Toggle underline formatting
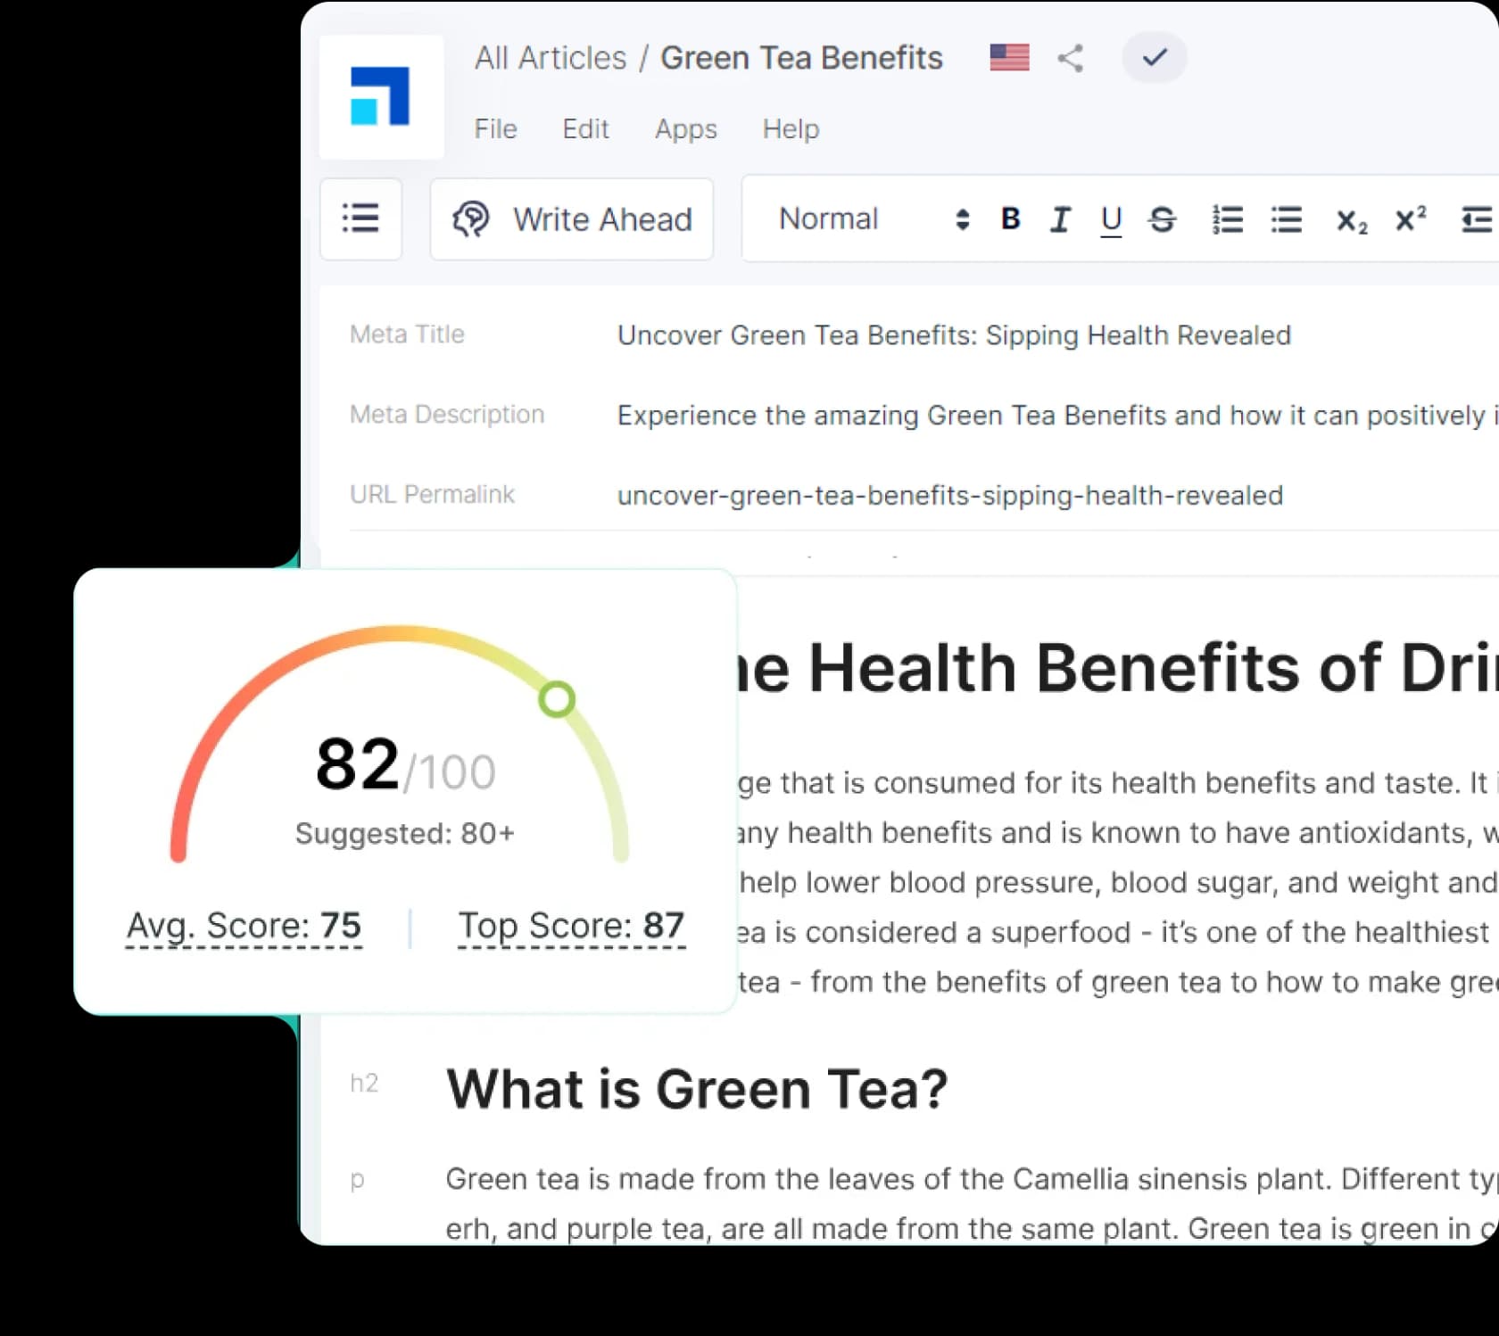1499x1336 pixels. click(x=1111, y=220)
